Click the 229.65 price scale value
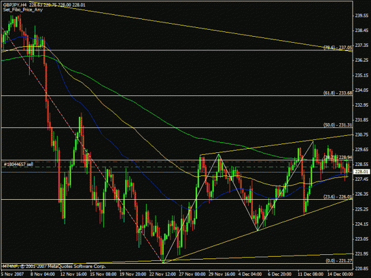Image resolution: width=371 pixels, height=278 pixels. (362, 149)
